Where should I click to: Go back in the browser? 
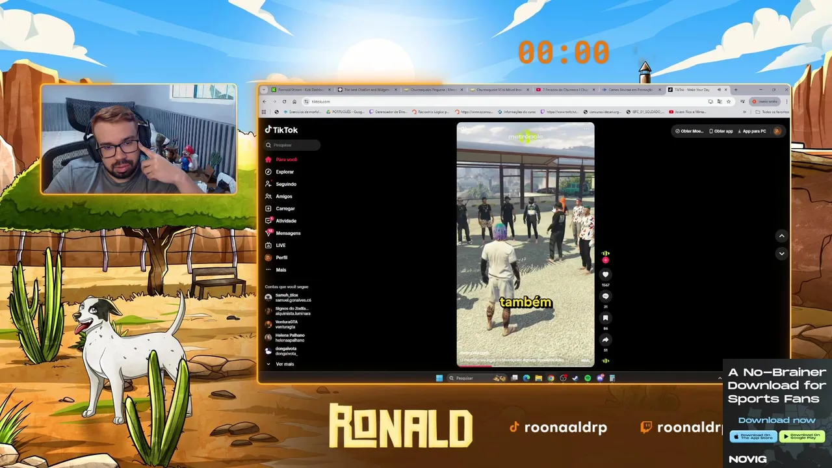(x=265, y=101)
